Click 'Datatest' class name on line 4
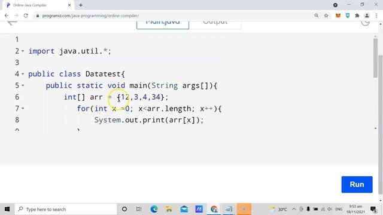Viewport: 383px width, 215px height. coord(103,74)
